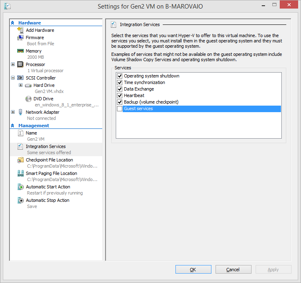Expand the Processor tree node
Screen dimensions: 301x283
13,64
